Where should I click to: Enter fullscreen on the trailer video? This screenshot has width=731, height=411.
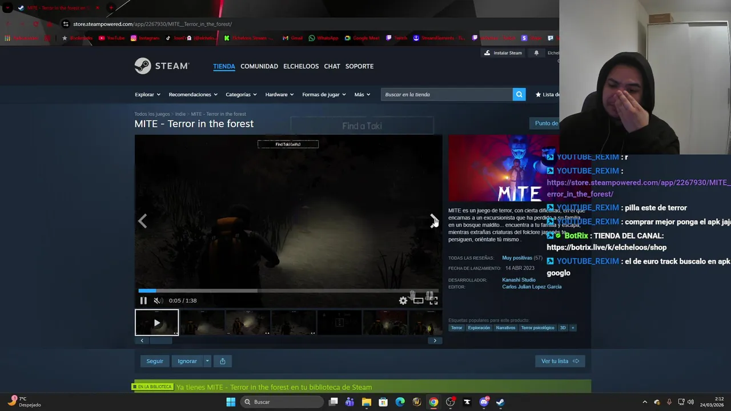[433, 301]
